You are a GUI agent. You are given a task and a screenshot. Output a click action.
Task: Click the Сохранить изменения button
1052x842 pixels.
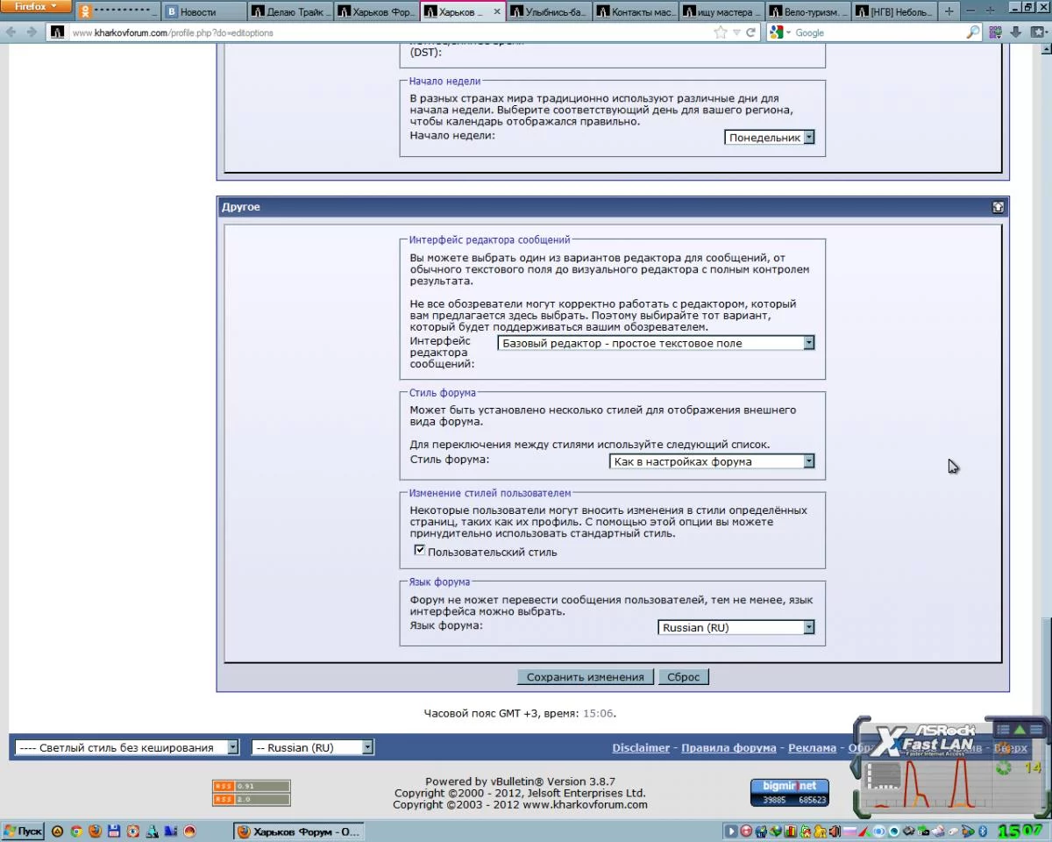[585, 677]
